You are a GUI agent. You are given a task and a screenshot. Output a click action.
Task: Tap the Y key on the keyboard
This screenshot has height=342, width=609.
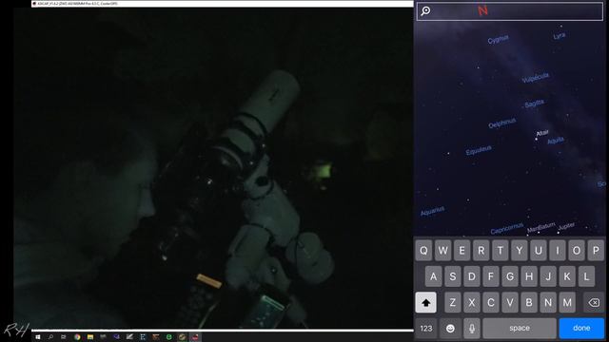click(x=520, y=251)
